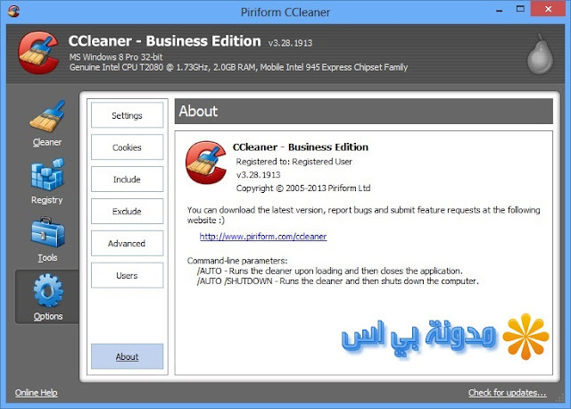
Task: Click the Registry label in sidebar
Action: coord(47,200)
